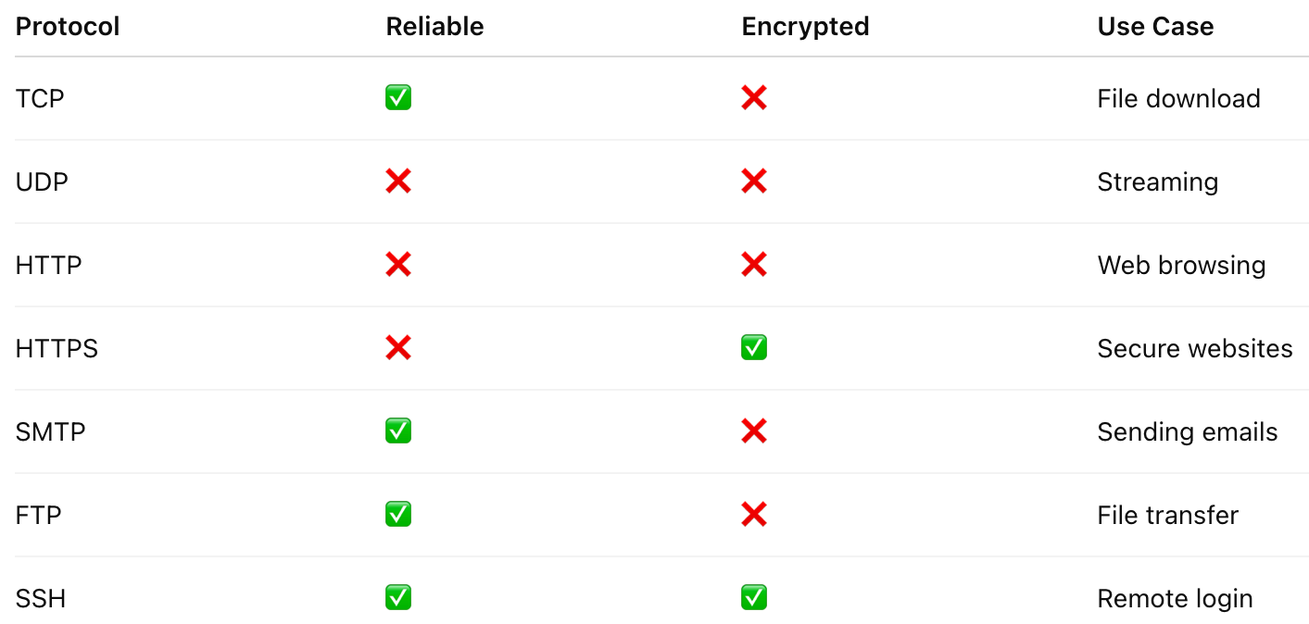
Task: Select the red cross in FTP Encrypted cell
Action: [x=754, y=515]
